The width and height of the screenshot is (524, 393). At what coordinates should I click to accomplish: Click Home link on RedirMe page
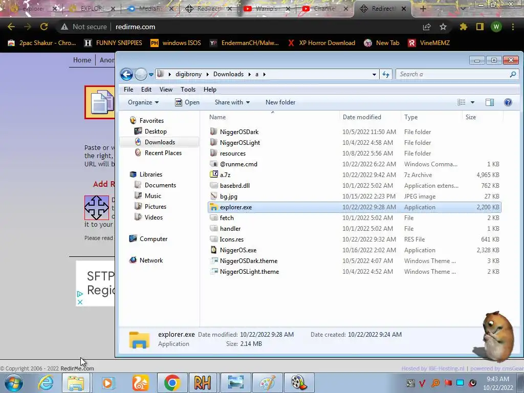point(82,60)
